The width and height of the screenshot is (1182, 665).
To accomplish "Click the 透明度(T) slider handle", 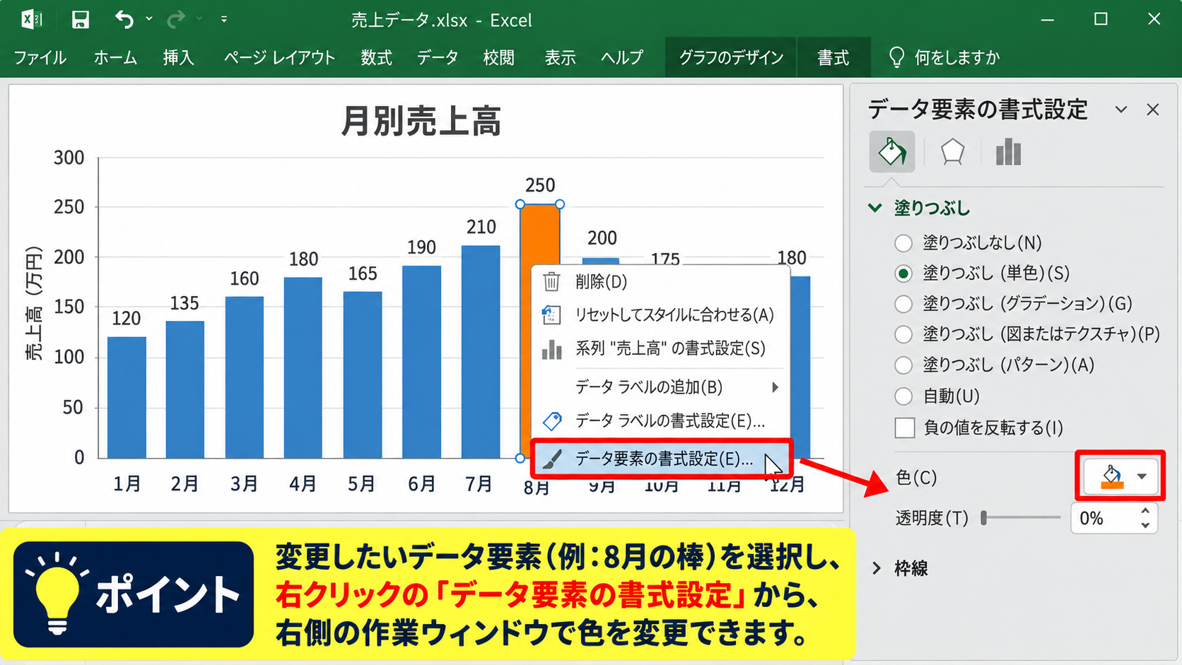I will [983, 518].
